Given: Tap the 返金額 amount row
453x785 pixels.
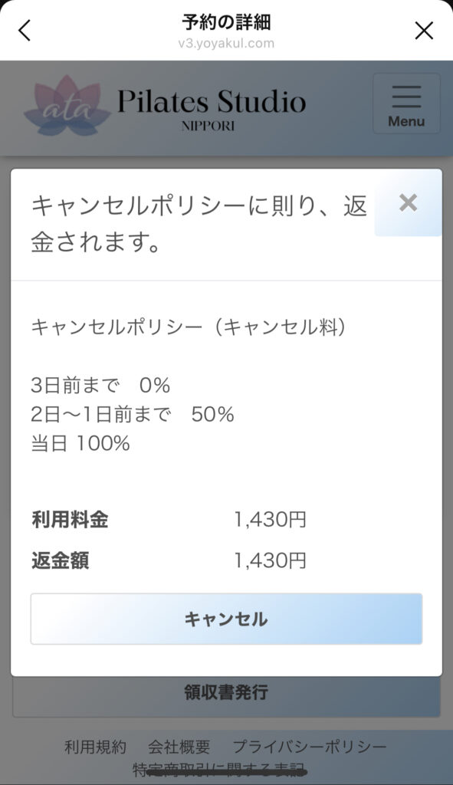Looking at the screenshot, I should [169, 561].
